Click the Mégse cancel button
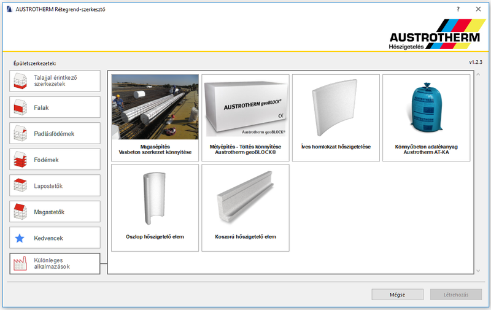The height and width of the screenshot is (310, 491). click(397, 295)
